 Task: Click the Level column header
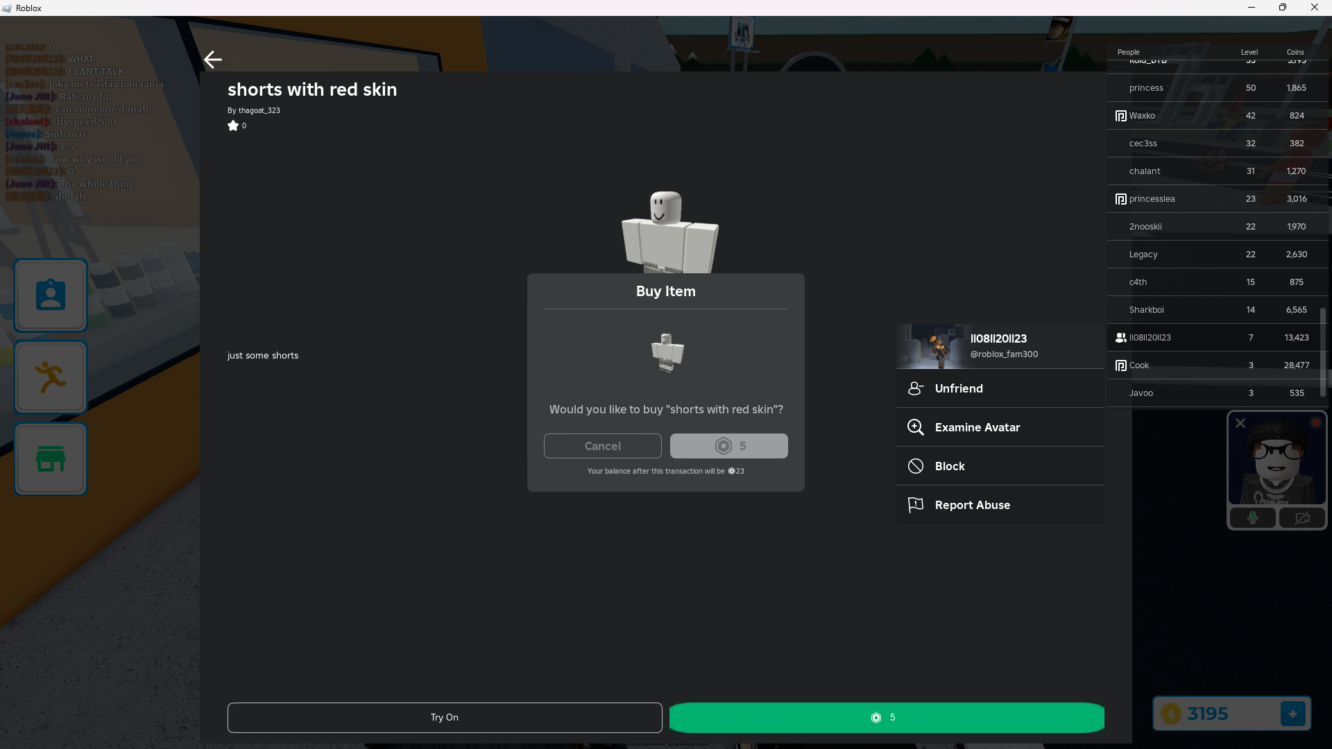[x=1249, y=52]
